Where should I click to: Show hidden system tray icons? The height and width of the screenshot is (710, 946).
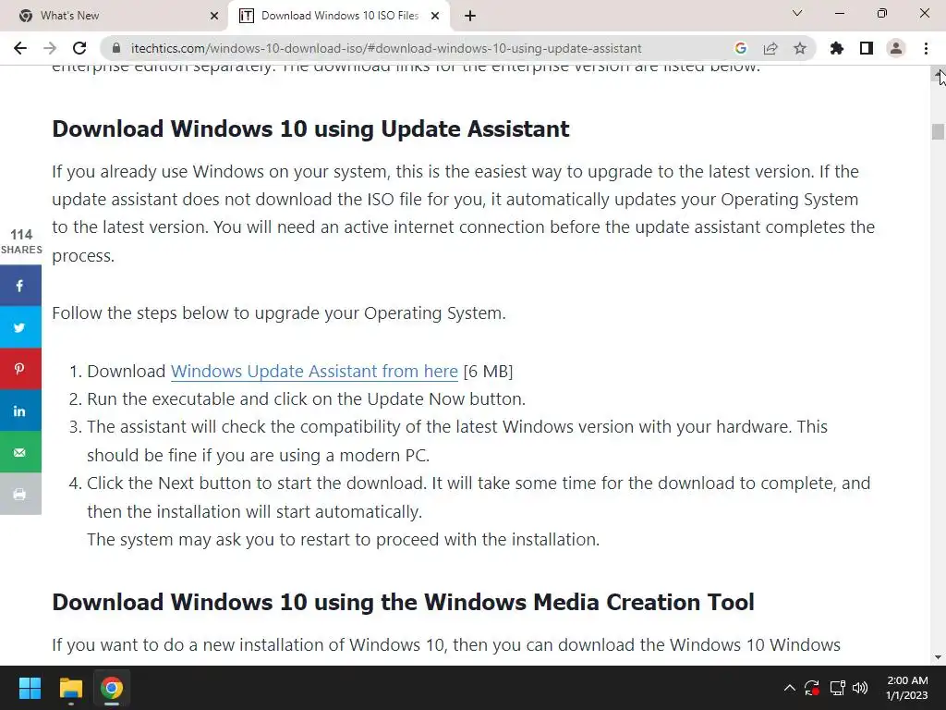coord(789,688)
